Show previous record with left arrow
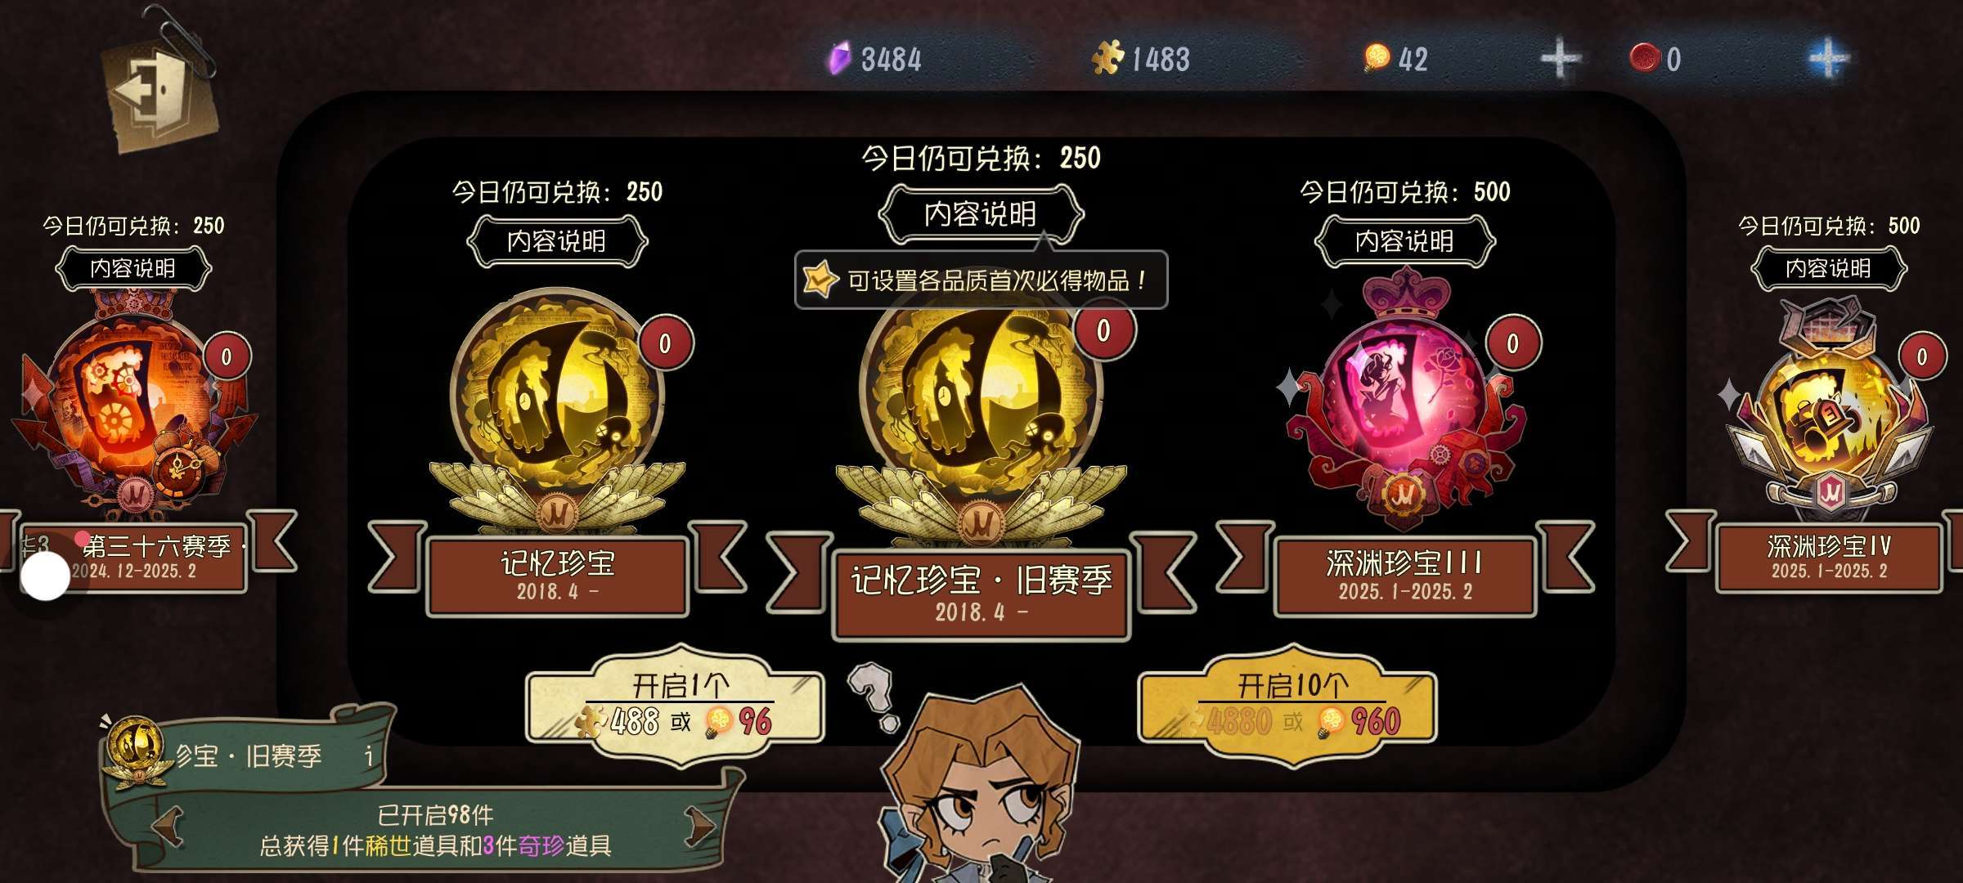The width and height of the screenshot is (1963, 883). pyautogui.click(x=168, y=826)
